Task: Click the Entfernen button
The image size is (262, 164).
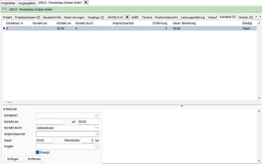Action: point(34,159)
